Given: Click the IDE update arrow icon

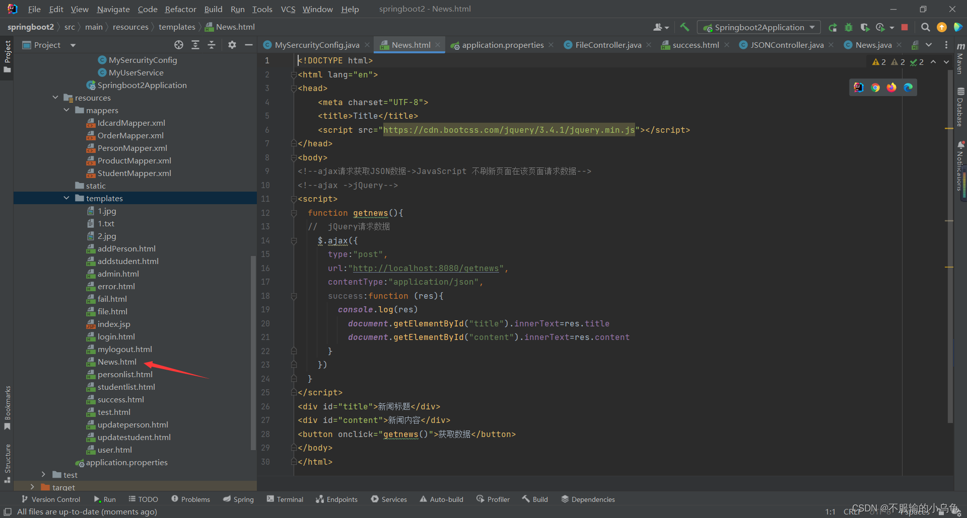Looking at the screenshot, I should pyautogui.click(x=942, y=27).
